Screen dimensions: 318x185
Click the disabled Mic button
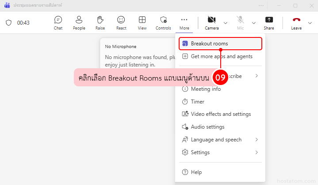pyautogui.click(x=240, y=23)
